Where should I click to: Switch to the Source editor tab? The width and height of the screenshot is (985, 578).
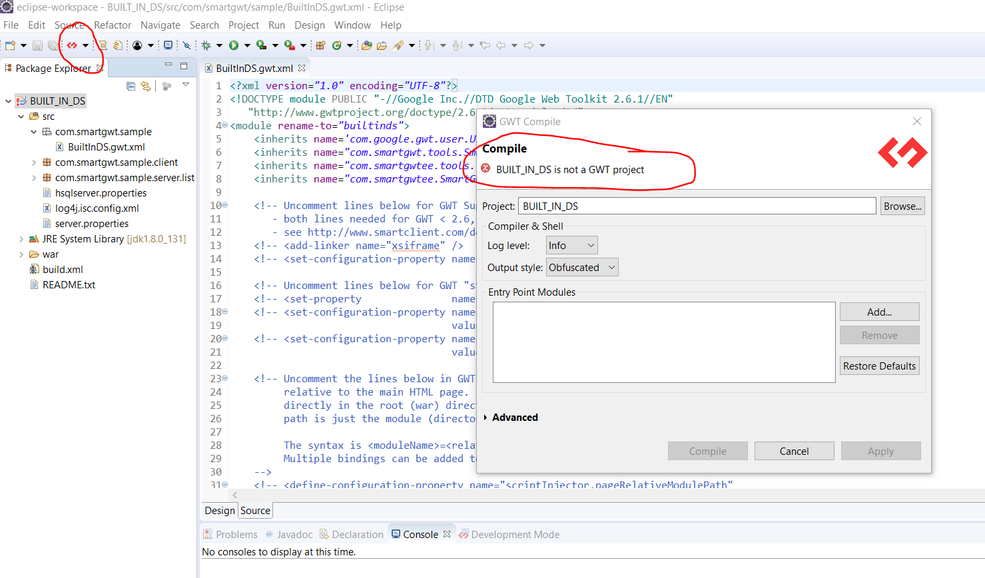255,511
